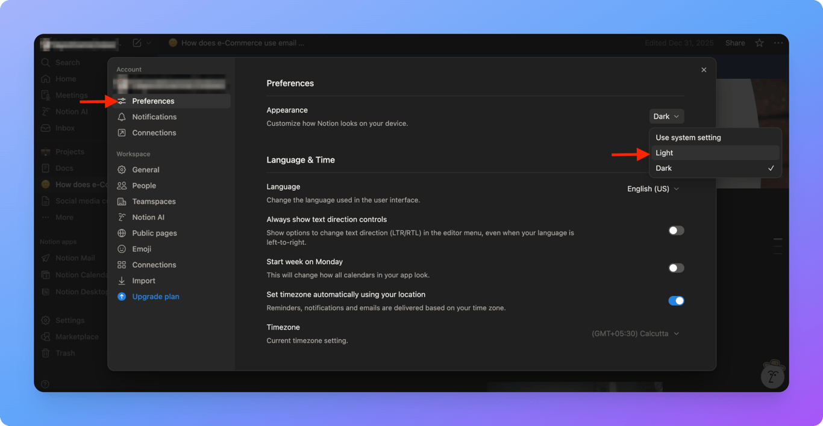Toggle Start week on Monday

pyautogui.click(x=676, y=268)
